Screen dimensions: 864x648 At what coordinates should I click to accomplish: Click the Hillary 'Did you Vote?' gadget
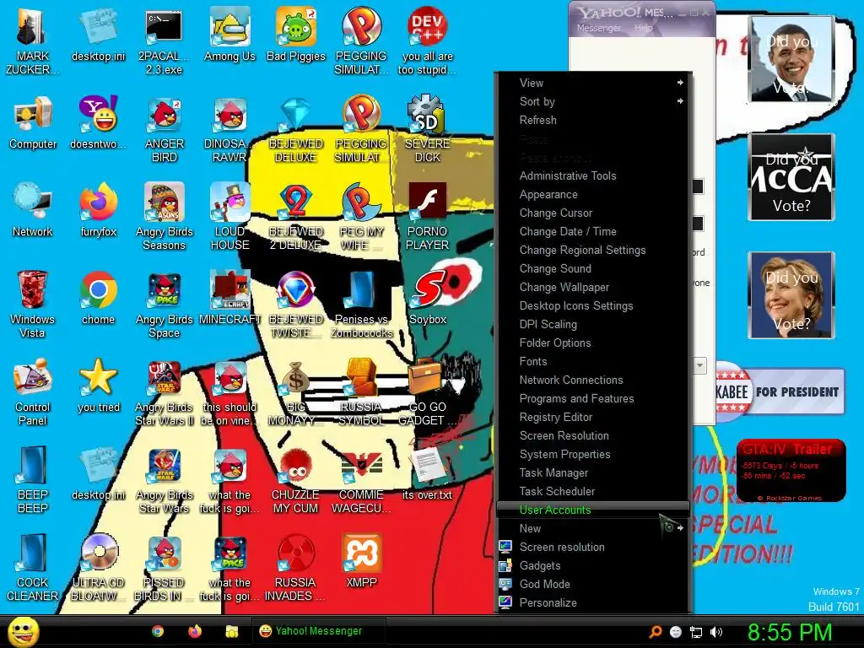coord(791,295)
